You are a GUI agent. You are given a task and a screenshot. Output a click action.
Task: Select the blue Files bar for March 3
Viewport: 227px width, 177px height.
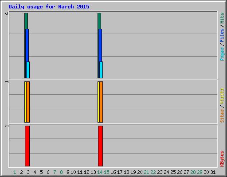tap(27, 45)
